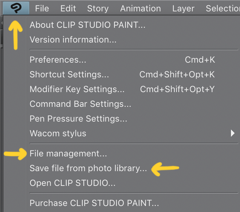Open the File menu
240x212 pixels.
pyautogui.click(x=42, y=9)
